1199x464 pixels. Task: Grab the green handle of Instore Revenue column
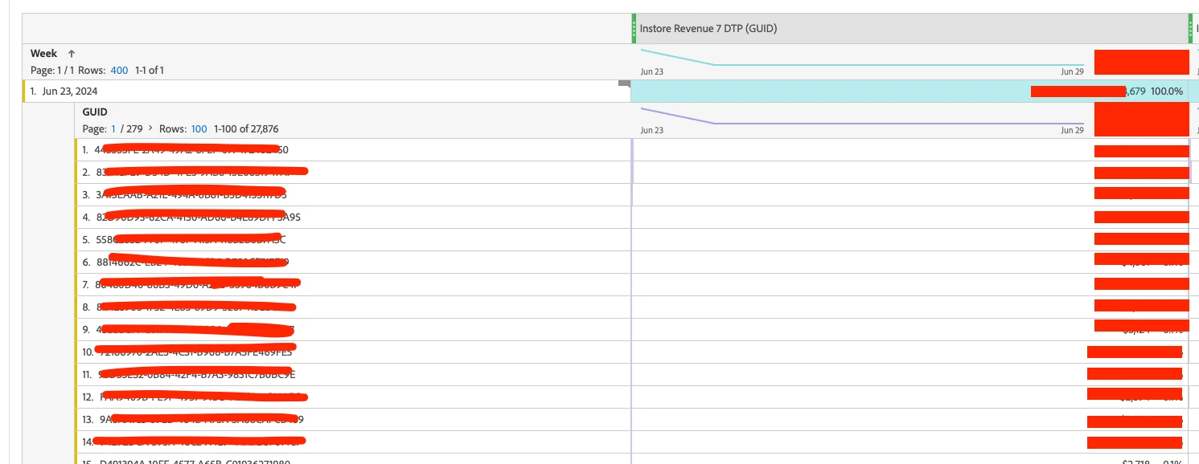[634, 28]
